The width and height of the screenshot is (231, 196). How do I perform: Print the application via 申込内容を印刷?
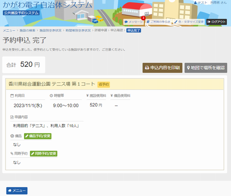point(163,68)
